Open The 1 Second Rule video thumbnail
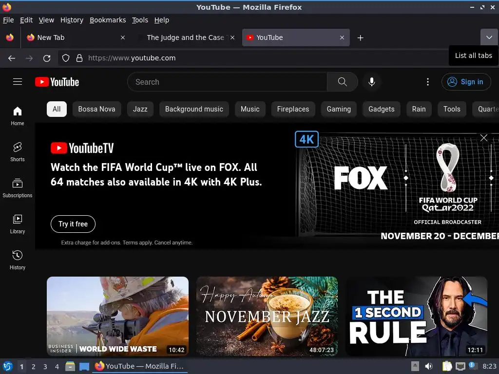 click(417, 316)
